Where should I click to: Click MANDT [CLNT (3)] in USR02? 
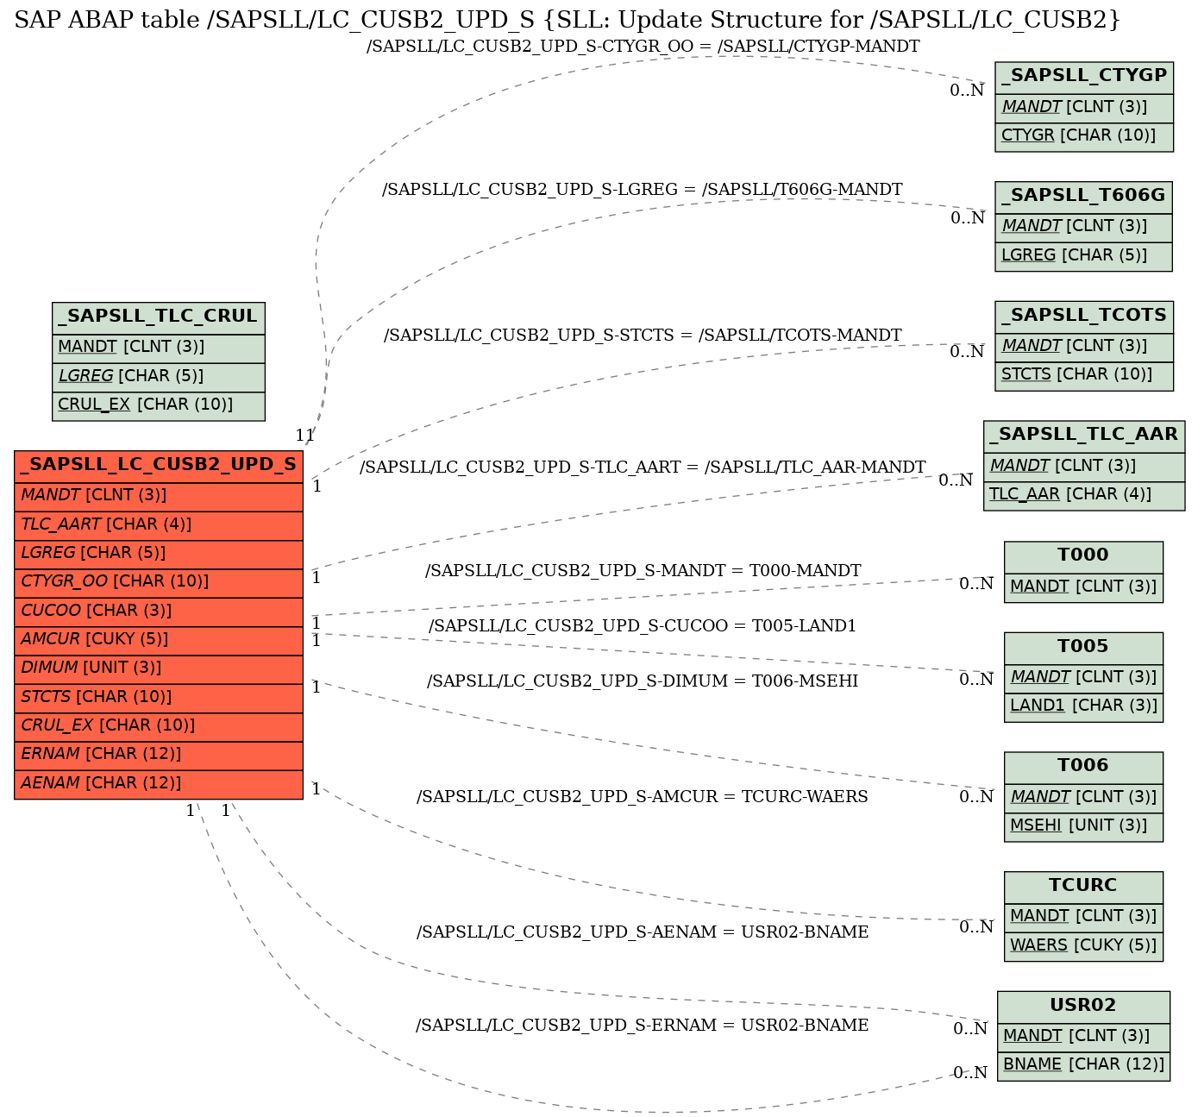(1083, 1037)
